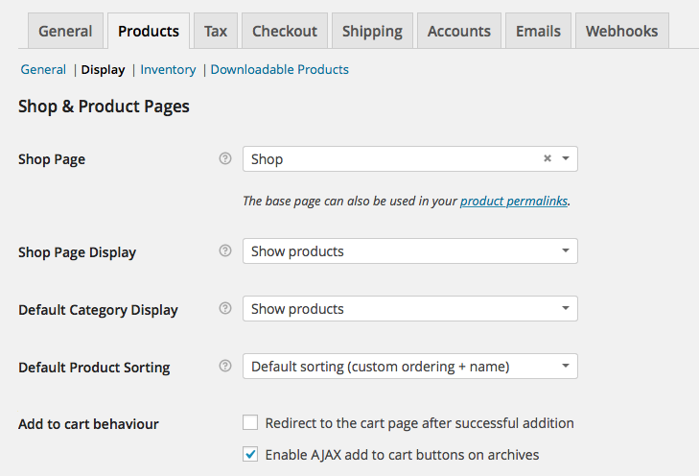
Task: Go to the Checkout tab
Action: tap(285, 31)
